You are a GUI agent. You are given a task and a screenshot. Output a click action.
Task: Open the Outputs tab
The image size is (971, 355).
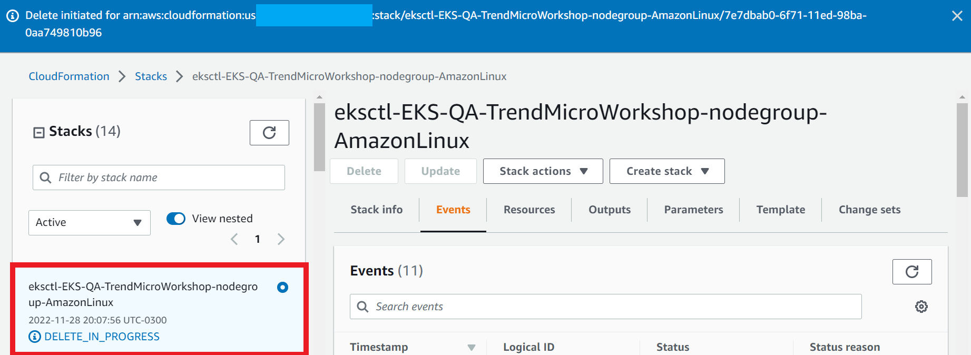[610, 210]
